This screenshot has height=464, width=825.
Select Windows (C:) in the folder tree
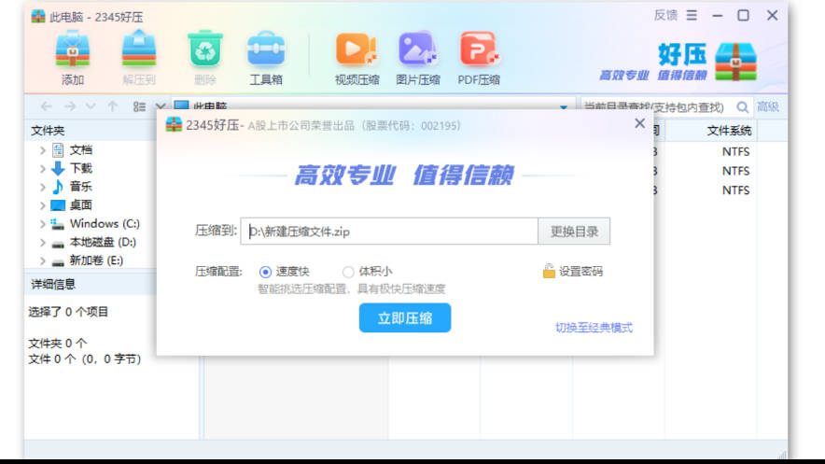(105, 223)
